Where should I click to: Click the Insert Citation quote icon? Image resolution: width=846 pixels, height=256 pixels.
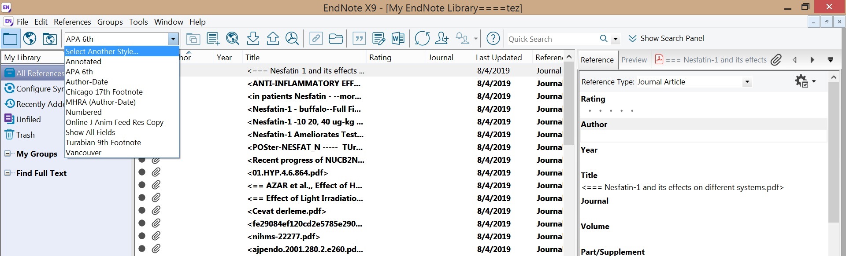tap(360, 39)
